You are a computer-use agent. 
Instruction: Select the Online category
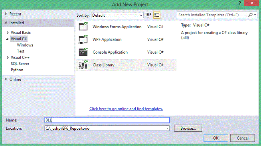pos(15,79)
